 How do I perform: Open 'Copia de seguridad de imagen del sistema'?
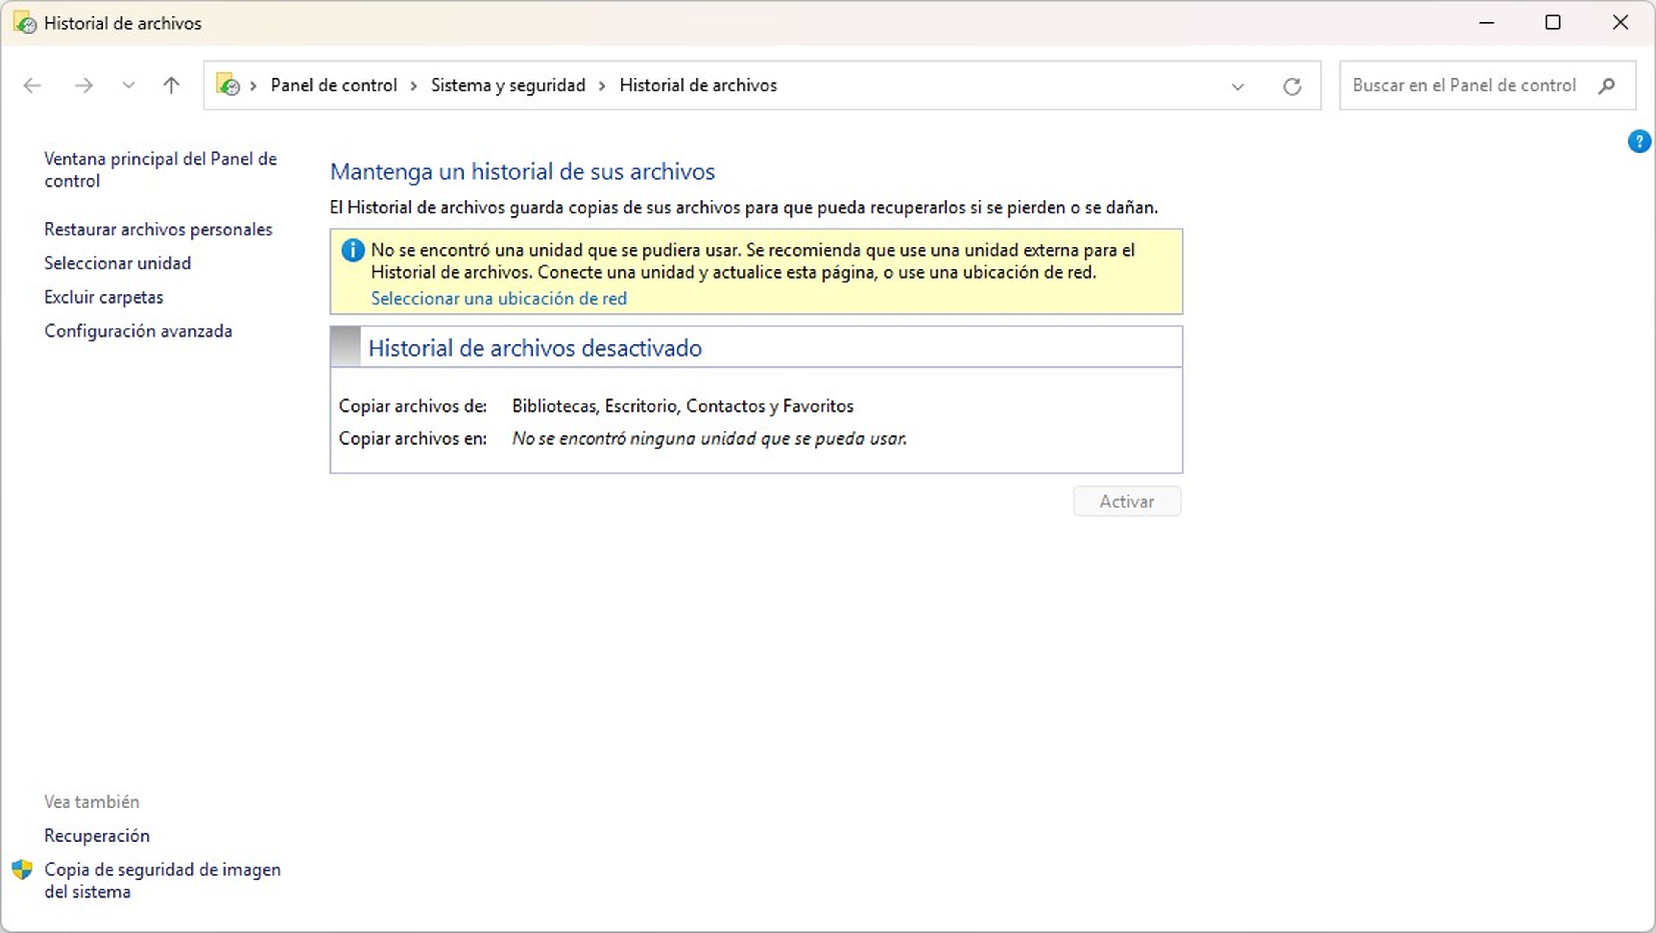[x=163, y=880]
